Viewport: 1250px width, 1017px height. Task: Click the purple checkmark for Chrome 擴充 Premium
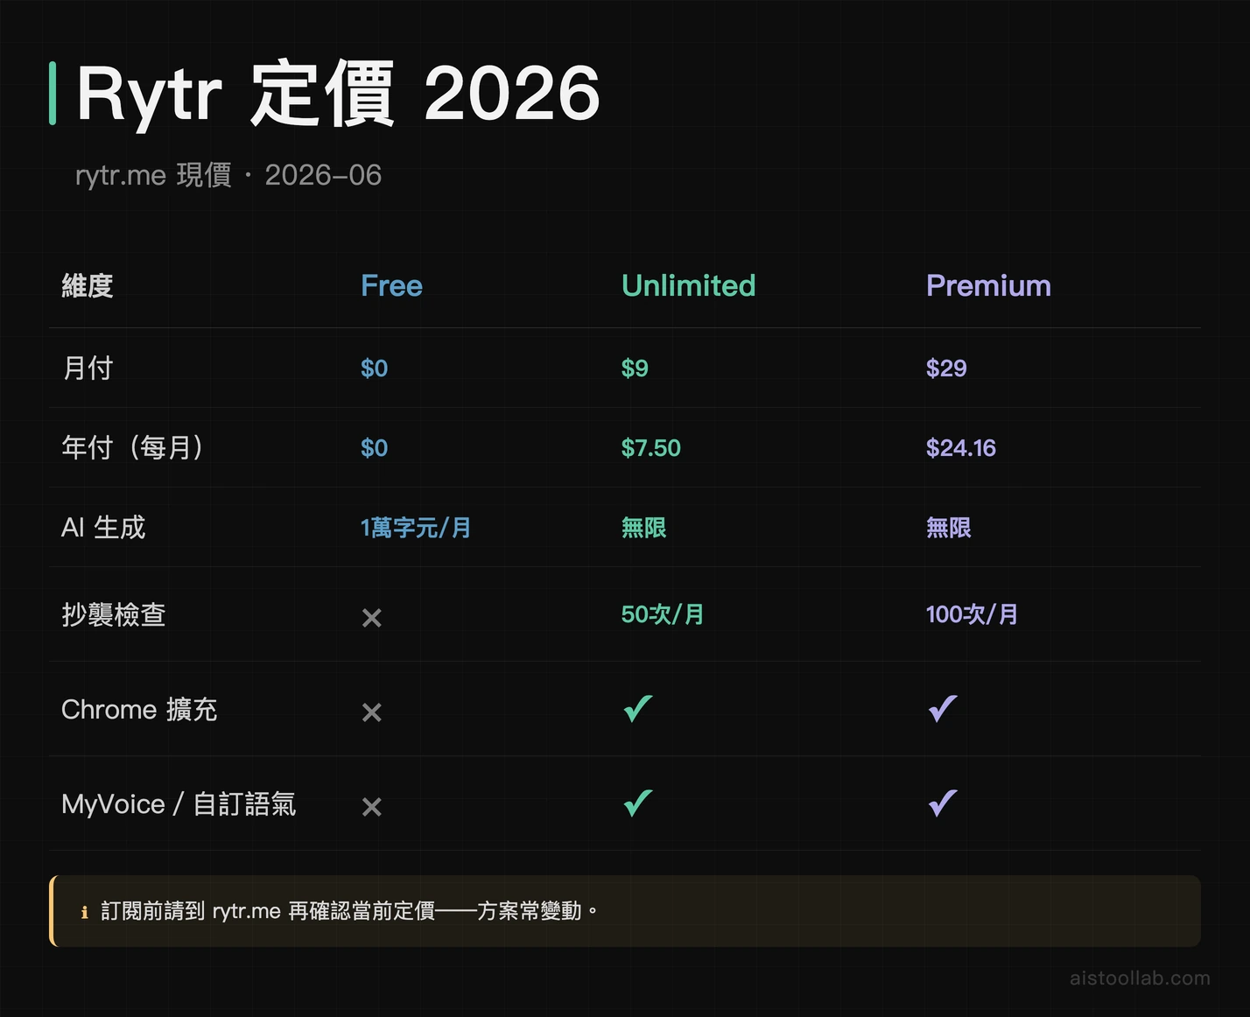943,708
